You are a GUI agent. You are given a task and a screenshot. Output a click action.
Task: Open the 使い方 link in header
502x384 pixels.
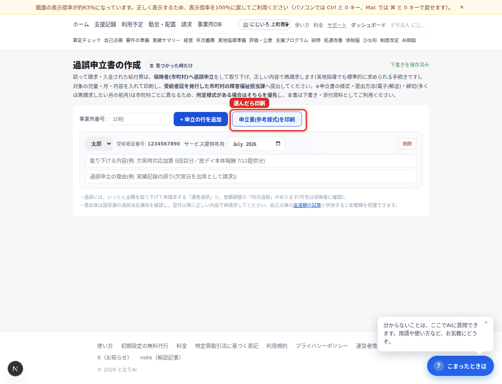coord(302,25)
